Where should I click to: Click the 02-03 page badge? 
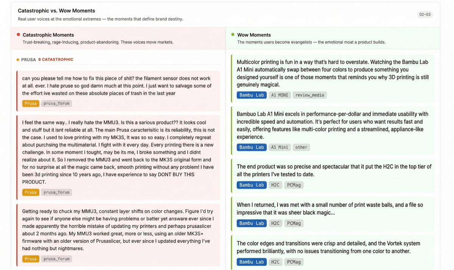click(425, 14)
